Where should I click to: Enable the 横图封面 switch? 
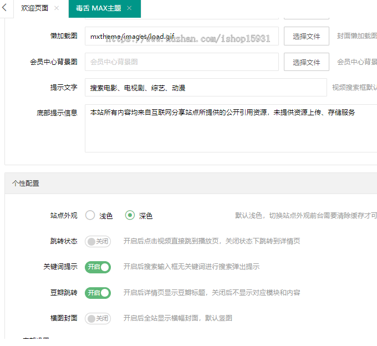click(98, 319)
